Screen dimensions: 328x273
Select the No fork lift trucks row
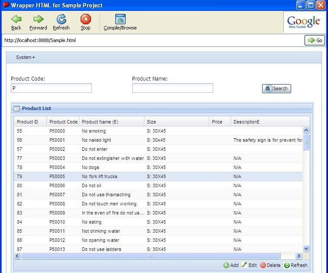pos(158,176)
